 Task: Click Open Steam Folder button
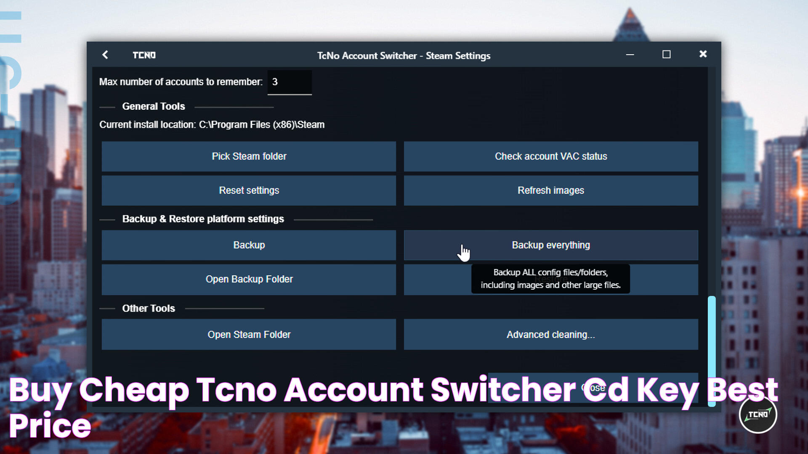pos(249,334)
